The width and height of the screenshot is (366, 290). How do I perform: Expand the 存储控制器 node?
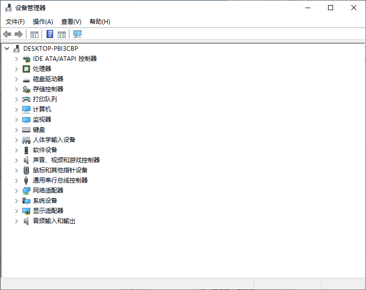click(x=16, y=89)
